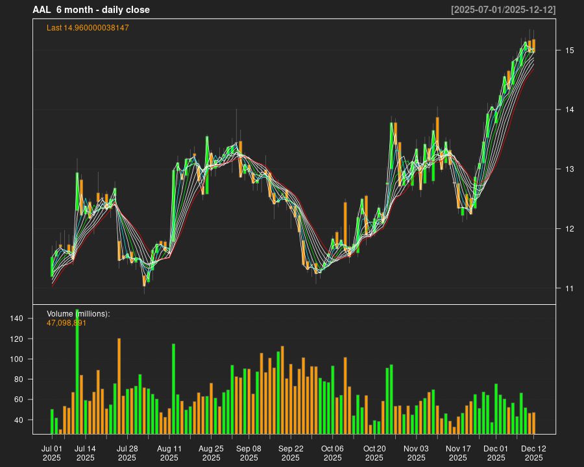The width and height of the screenshot is (584, 467).
Task: Click the date range label 2025-07-01/2025-12-12
Action: click(503, 10)
